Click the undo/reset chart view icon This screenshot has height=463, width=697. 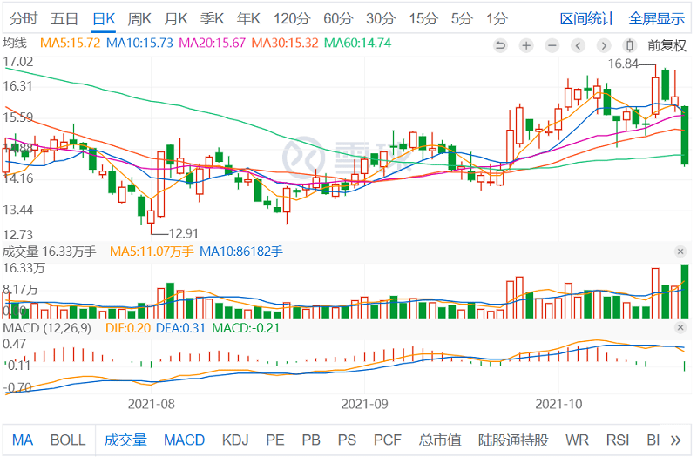pos(500,44)
